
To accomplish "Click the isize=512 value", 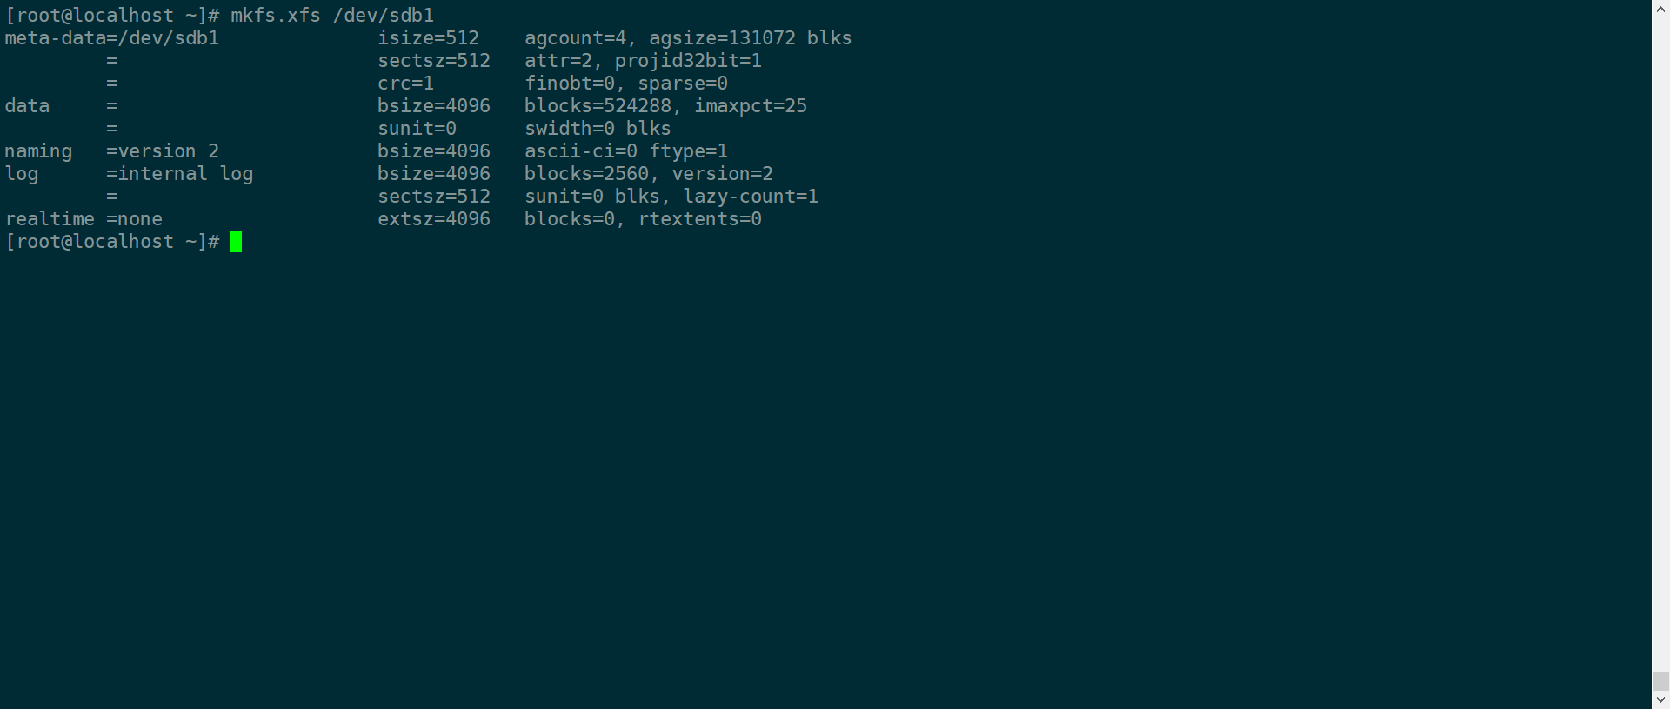I will coord(428,38).
